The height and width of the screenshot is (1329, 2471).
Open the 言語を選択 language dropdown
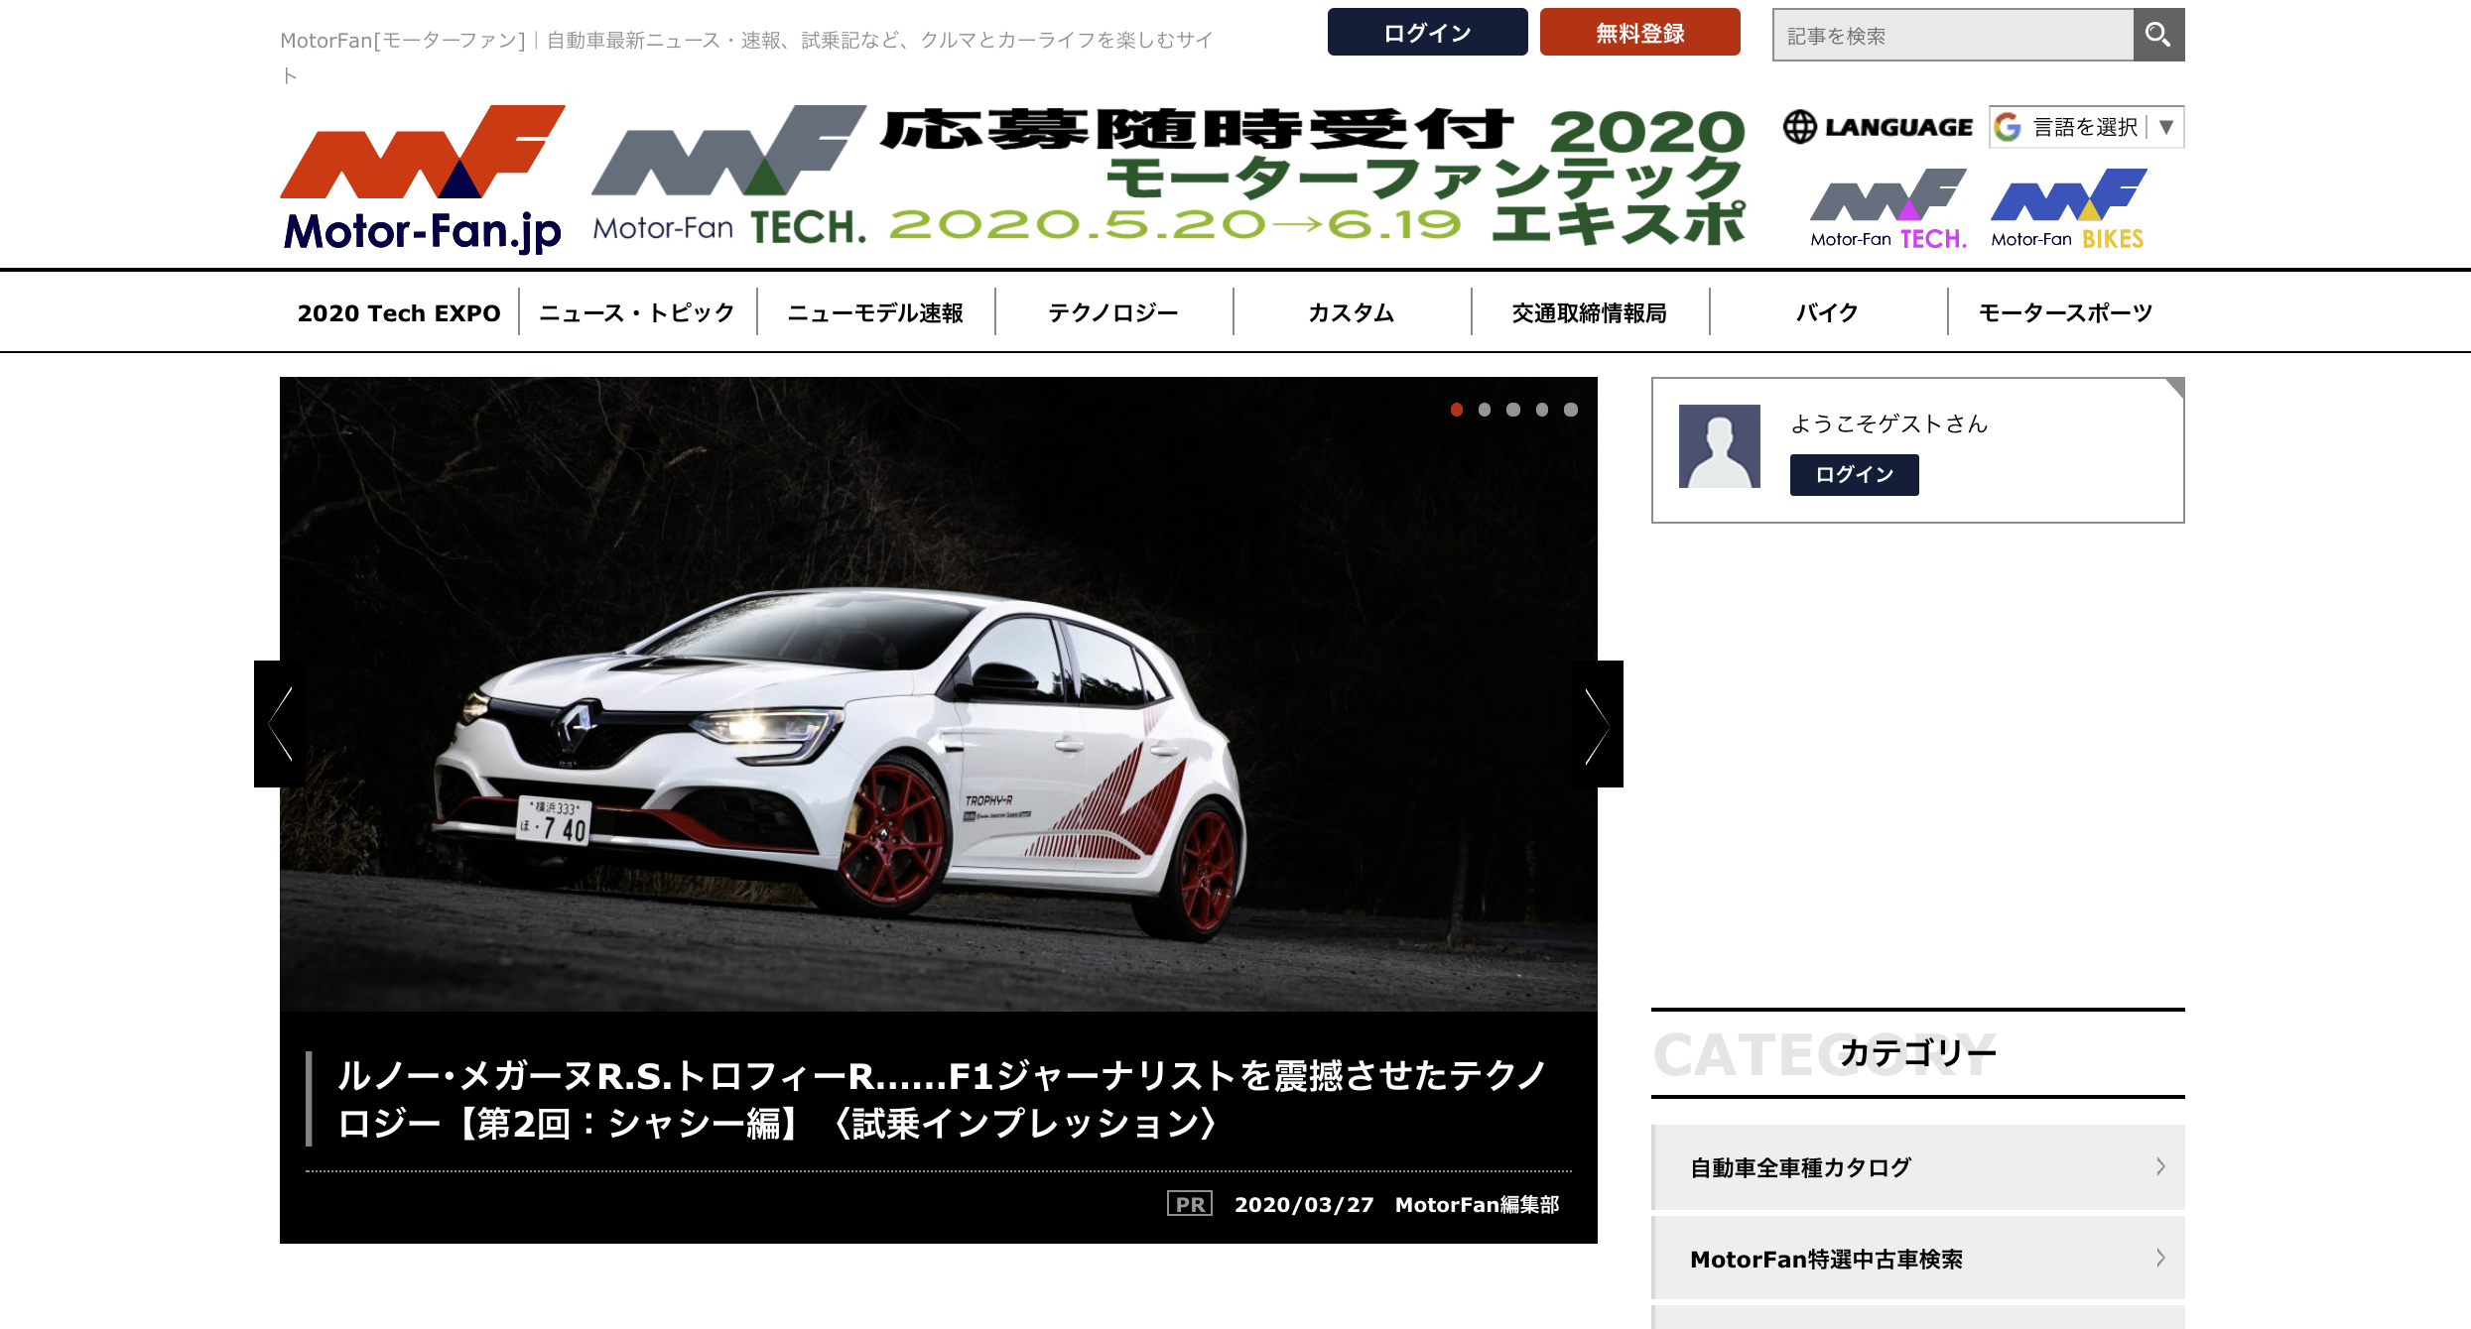(2086, 127)
